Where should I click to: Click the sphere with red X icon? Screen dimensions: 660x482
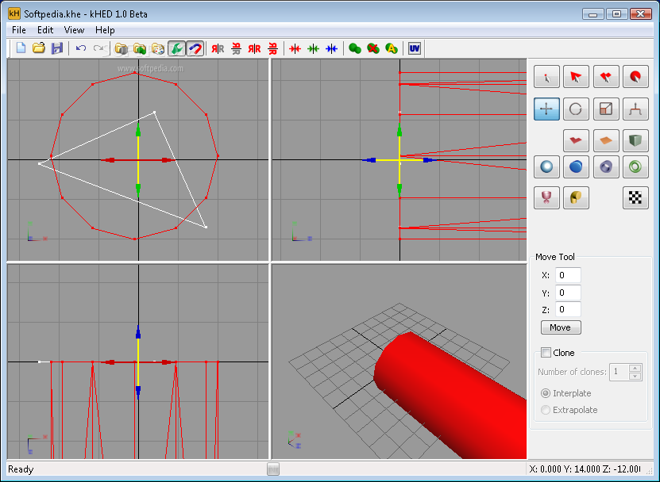tap(373, 48)
